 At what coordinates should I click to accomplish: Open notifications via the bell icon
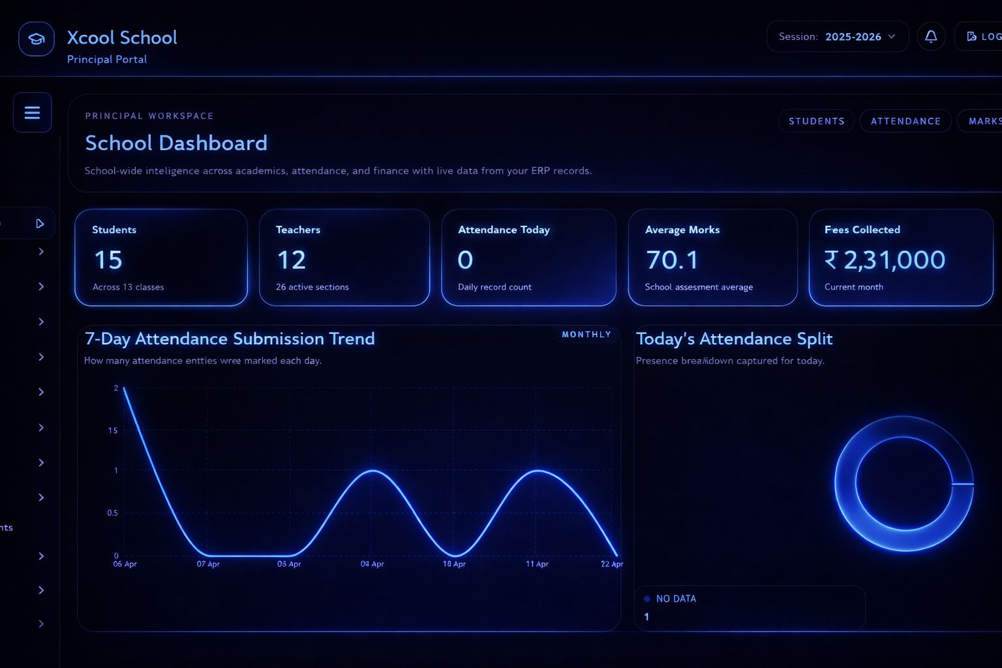pos(931,37)
